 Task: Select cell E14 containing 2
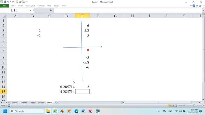pyautogui.click(x=83, y=87)
